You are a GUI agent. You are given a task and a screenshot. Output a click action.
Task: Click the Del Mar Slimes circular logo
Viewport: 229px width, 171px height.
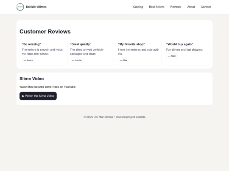(x=20, y=7)
